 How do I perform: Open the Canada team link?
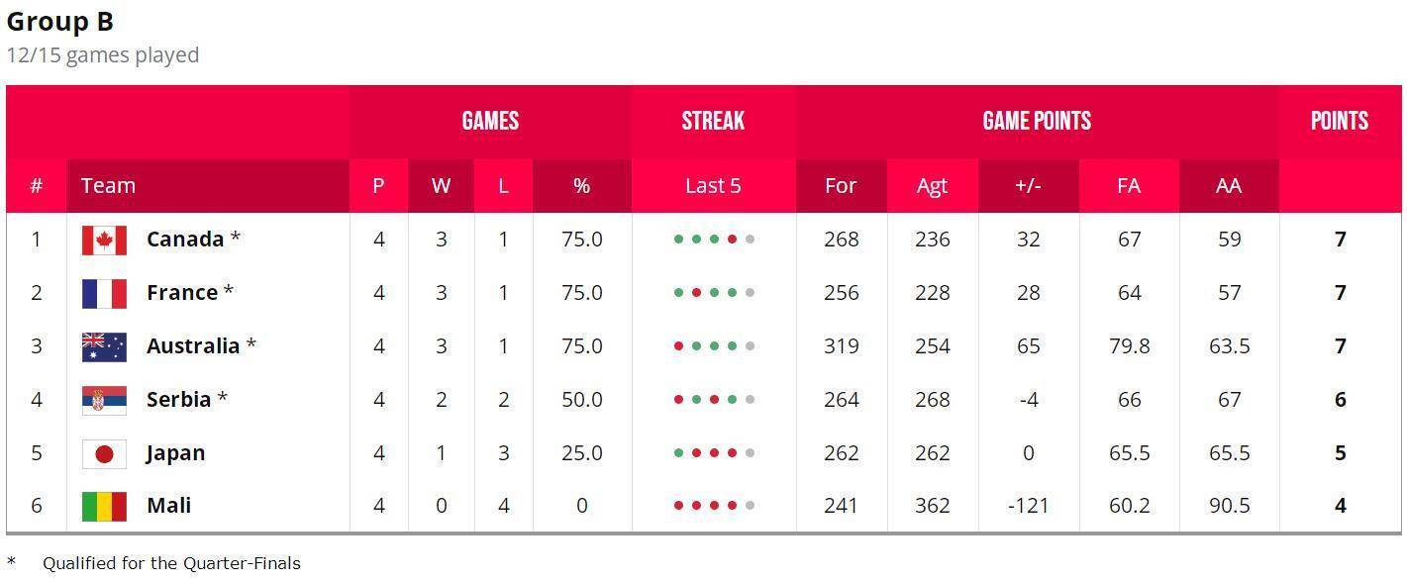pos(185,240)
